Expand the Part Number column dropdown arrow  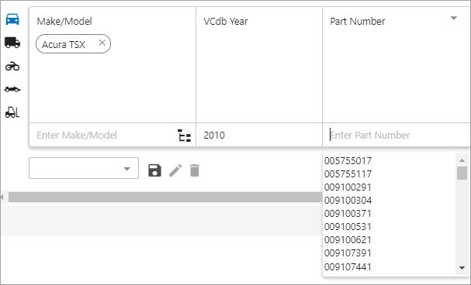pos(454,19)
